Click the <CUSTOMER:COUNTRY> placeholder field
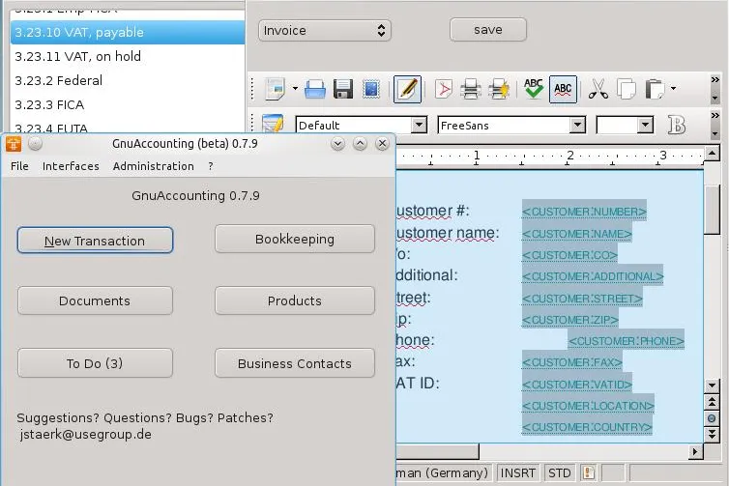The image size is (729, 486). coord(587,426)
